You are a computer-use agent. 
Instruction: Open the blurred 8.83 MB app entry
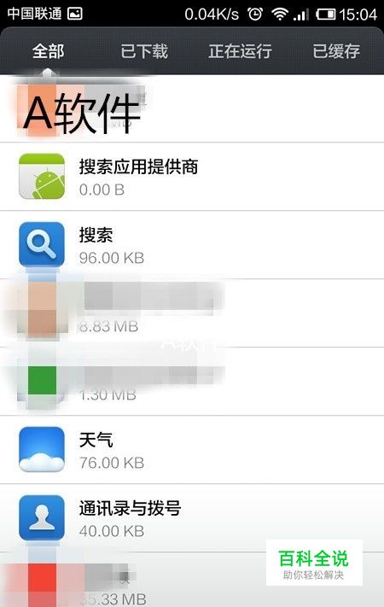(x=192, y=312)
